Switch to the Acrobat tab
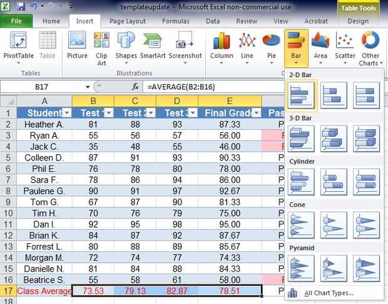This screenshot has width=388, height=304. click(x=316, y=21)
